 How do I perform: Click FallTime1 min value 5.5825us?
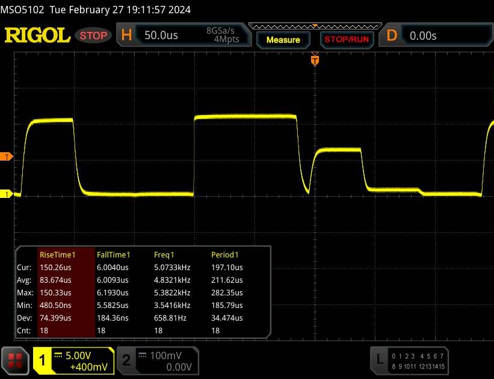tap(113, 305)
